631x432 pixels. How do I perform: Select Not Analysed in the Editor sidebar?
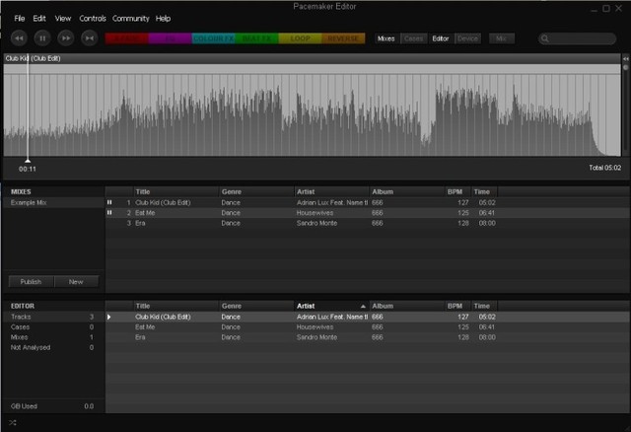(53, 347)
